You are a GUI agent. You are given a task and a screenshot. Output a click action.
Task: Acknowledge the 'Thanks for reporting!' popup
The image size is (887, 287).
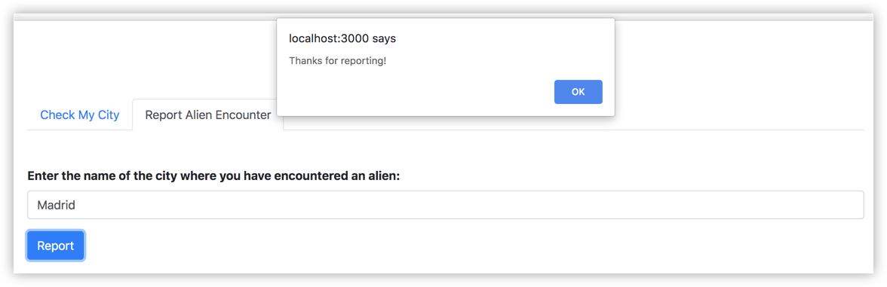(x=578, y=92)
